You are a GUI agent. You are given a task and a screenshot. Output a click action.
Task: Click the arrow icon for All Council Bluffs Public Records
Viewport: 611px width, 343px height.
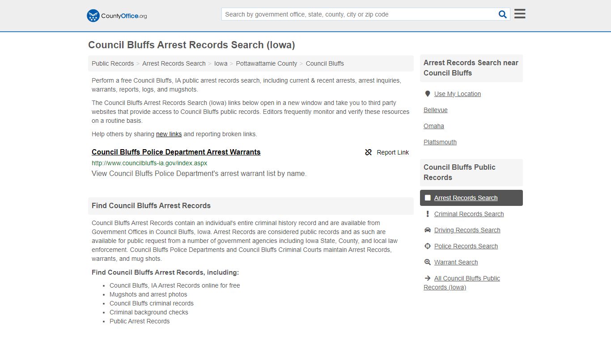(428, 278)
